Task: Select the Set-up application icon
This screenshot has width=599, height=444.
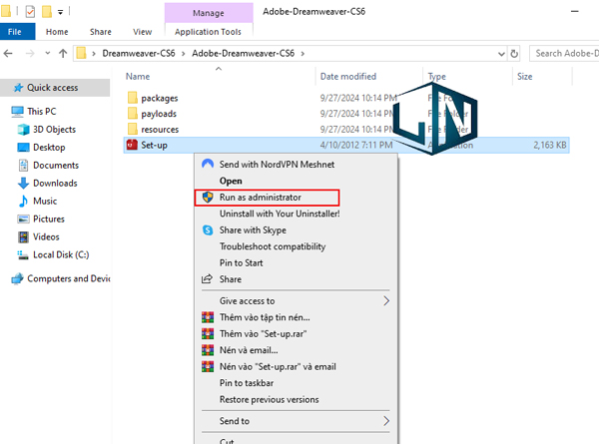Action: tap(132, 145)
